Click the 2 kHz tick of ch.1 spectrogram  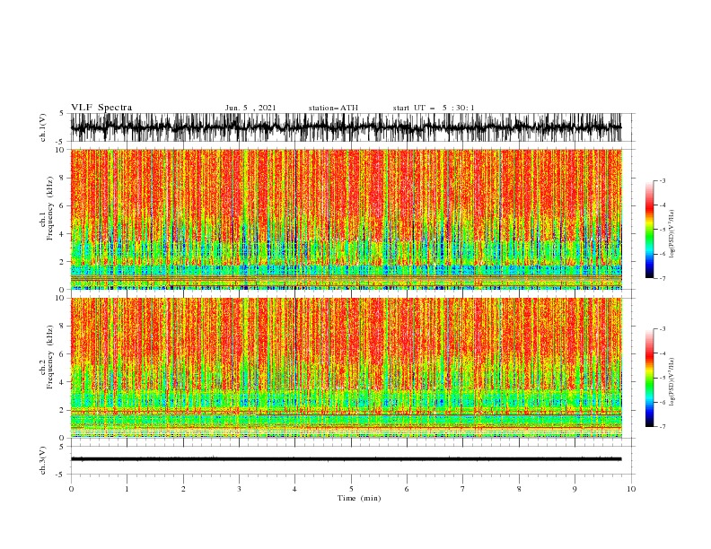63,262
